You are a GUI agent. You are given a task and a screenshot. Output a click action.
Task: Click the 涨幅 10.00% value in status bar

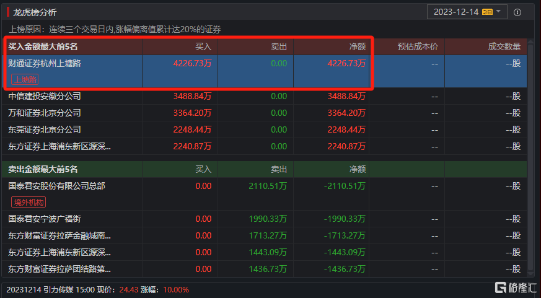pos(176,290)
